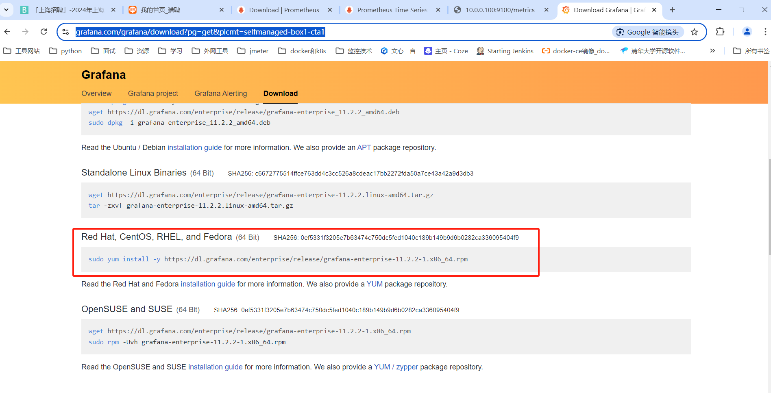Show more bookmarks with the chevron
The image size is (771, 393).
(712, 51)
